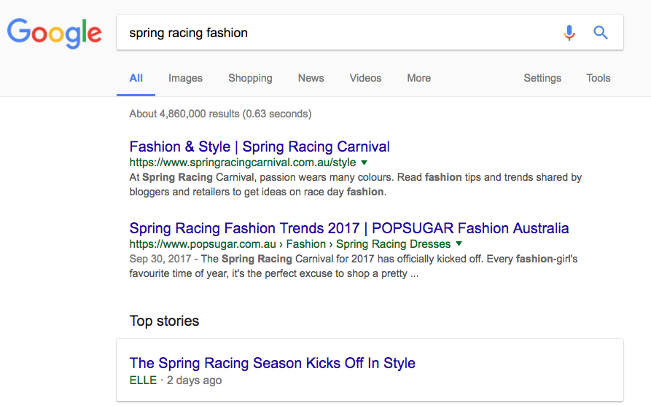Image resolution: width=651 pixels, height=406 pixels.
Task: Expand arrow next to springracingcarnival.com.au URL
Action: [364, 163]
